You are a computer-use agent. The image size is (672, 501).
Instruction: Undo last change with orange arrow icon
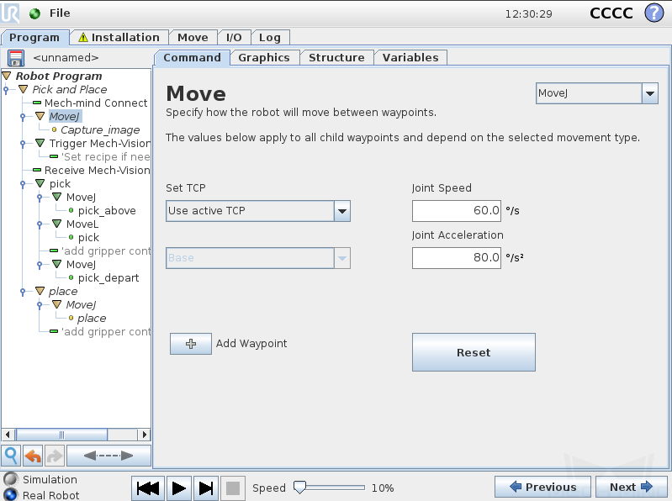coord(33,456)
